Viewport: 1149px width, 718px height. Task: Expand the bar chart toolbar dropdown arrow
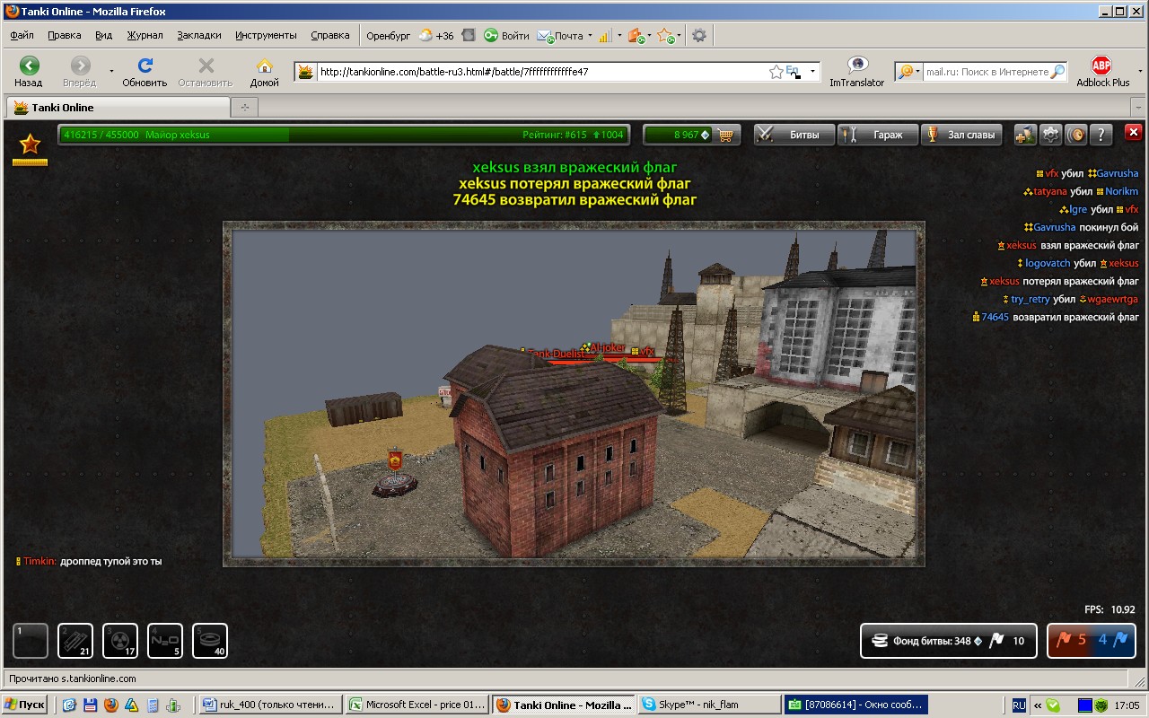click(x=619, y=36)
